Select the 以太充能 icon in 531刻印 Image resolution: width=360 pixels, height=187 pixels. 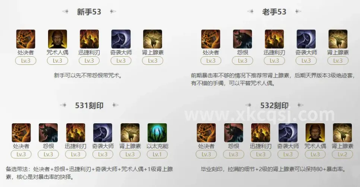pyautogui.click(x=157, y=133)
